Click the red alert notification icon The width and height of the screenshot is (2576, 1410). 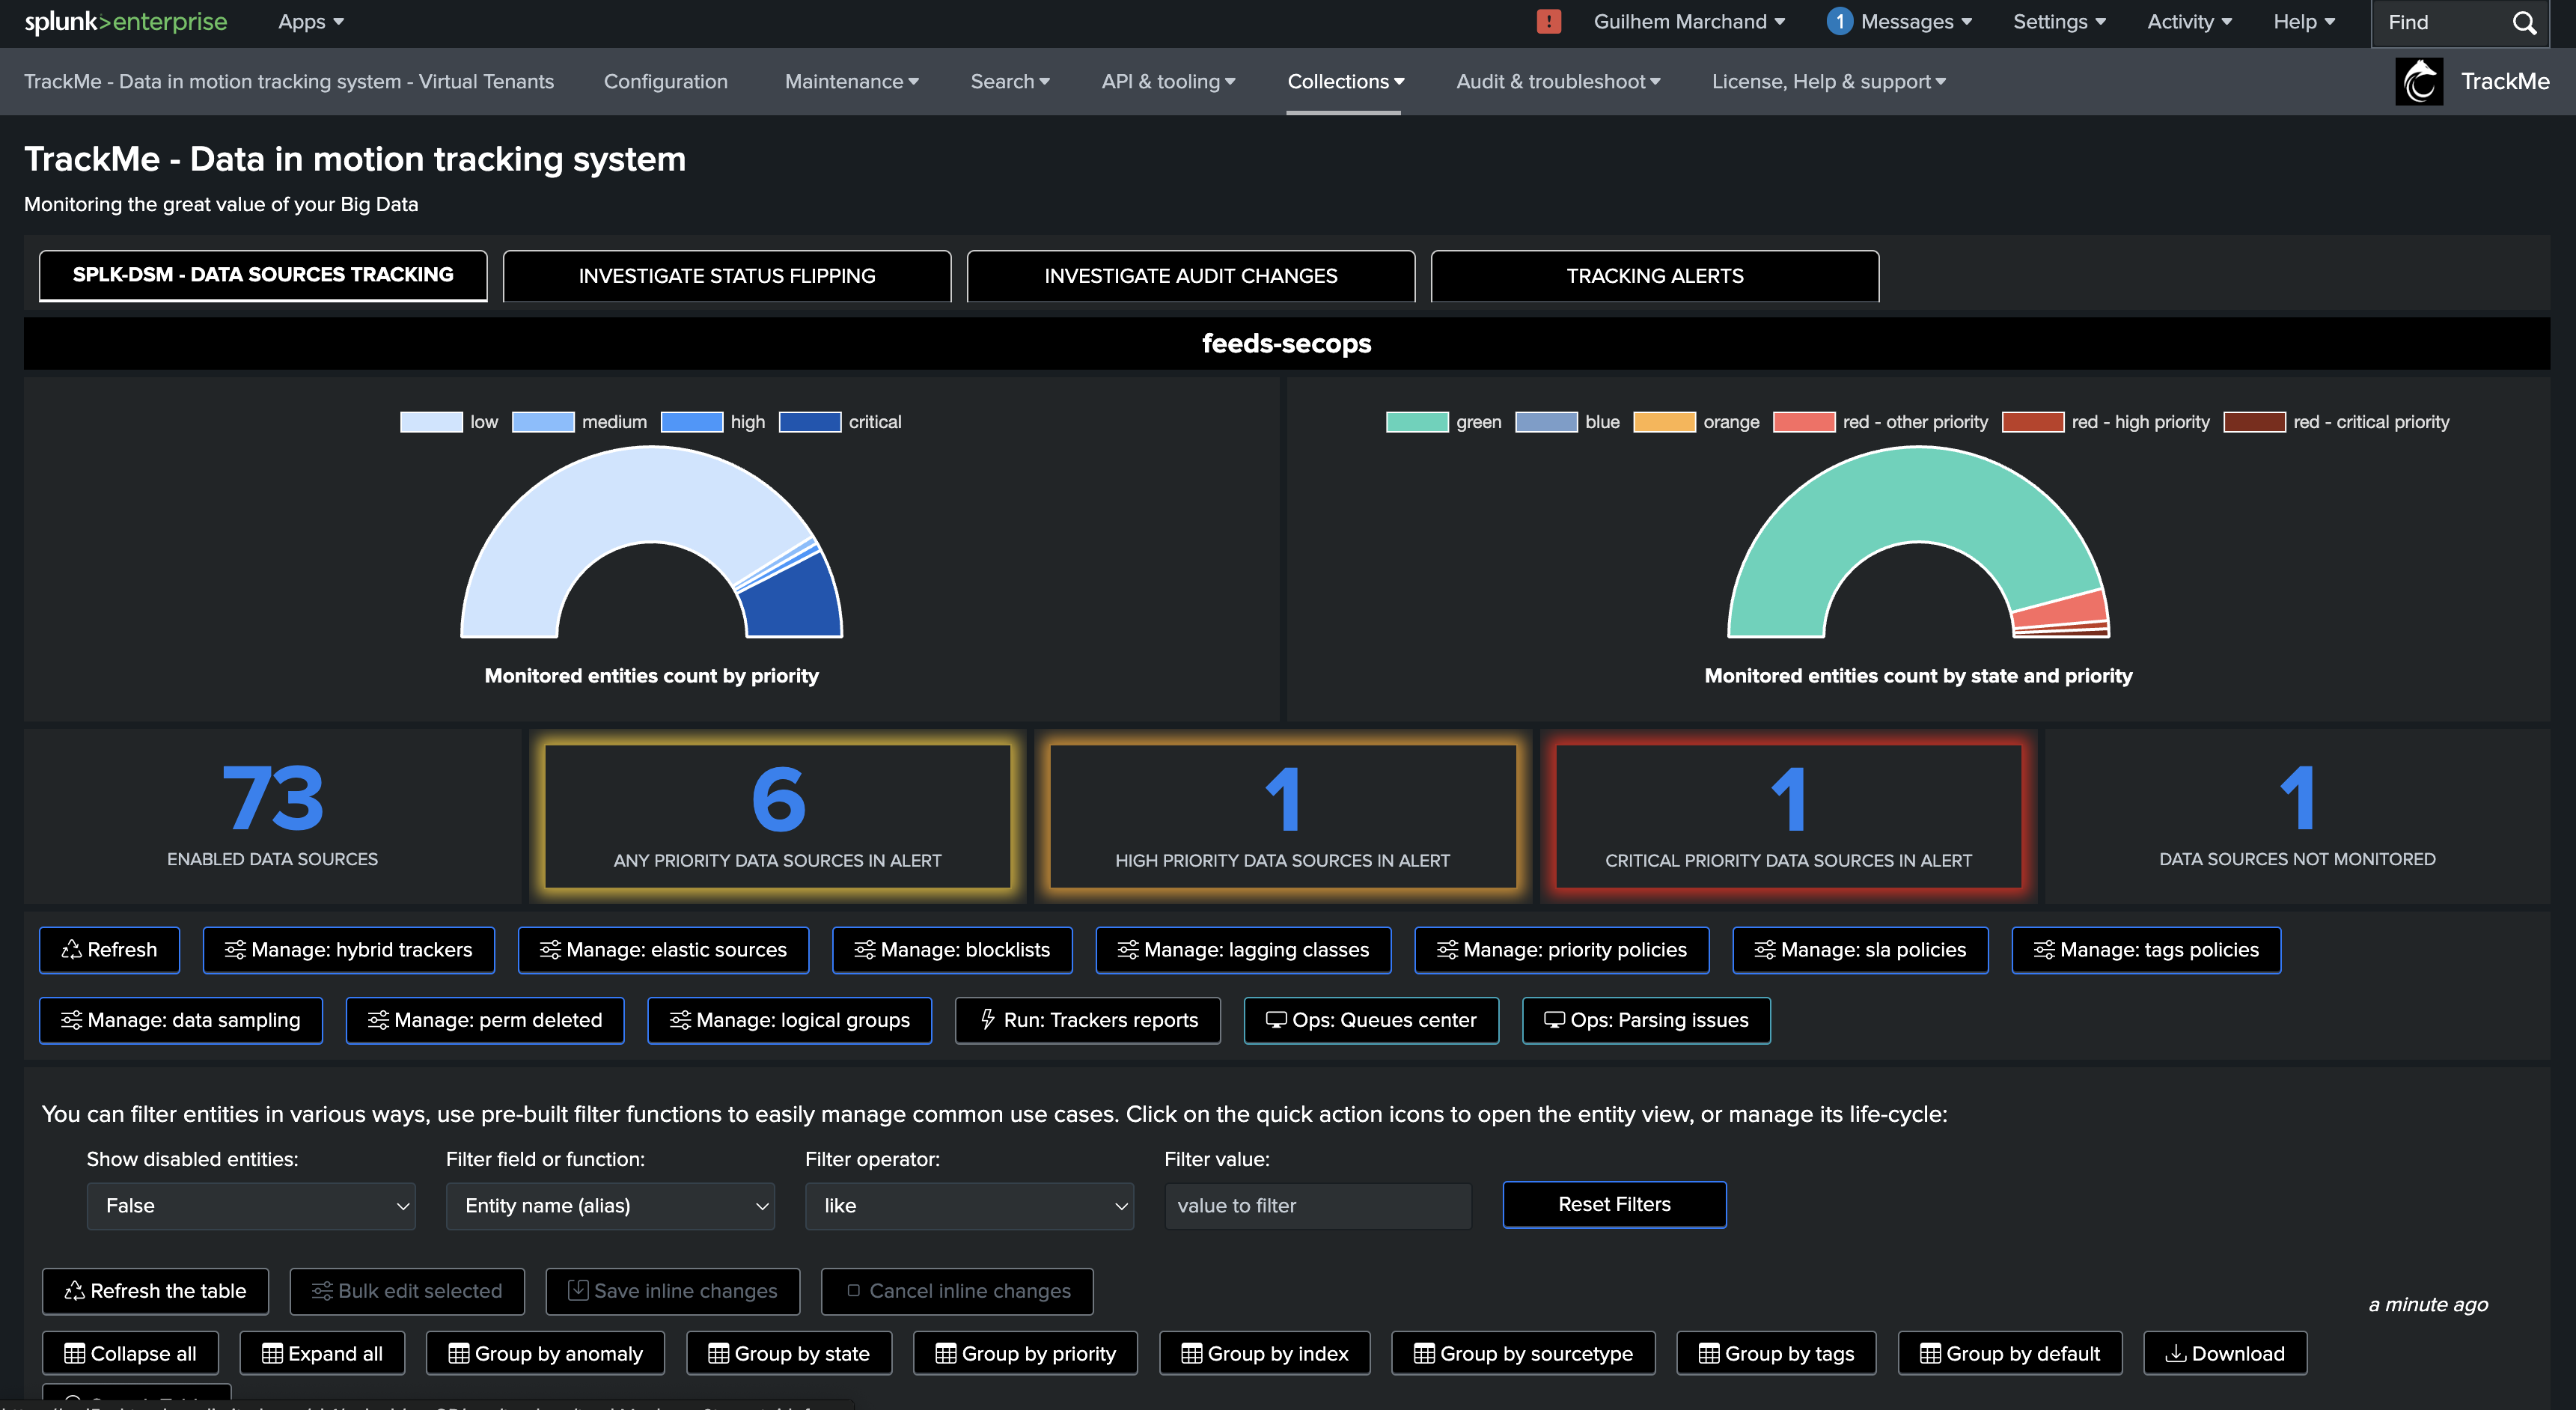click(1548, 21)
